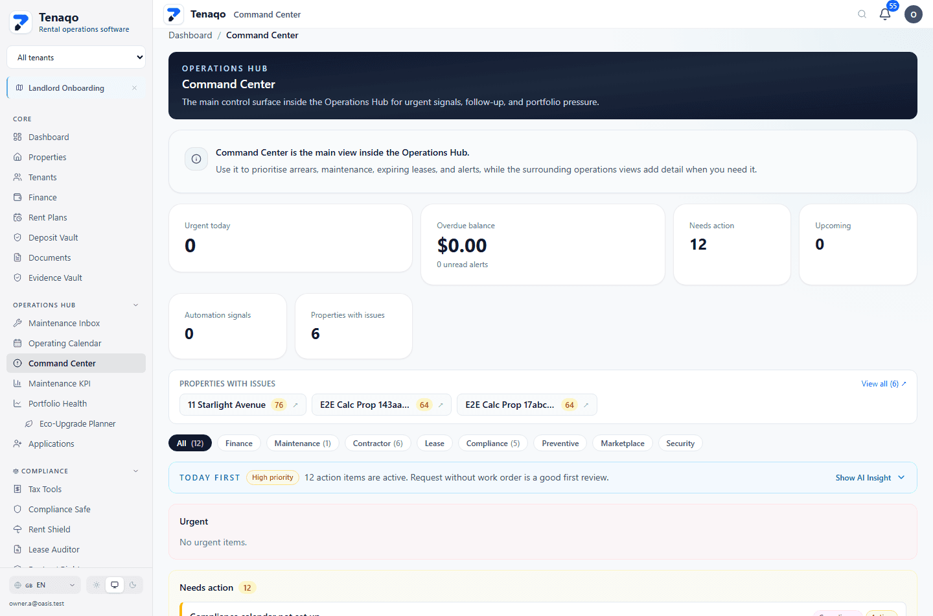Viewport: 933px width, 616px height.
Task: Click the Compliance Safe shield icon
Action: pos(17,509)
